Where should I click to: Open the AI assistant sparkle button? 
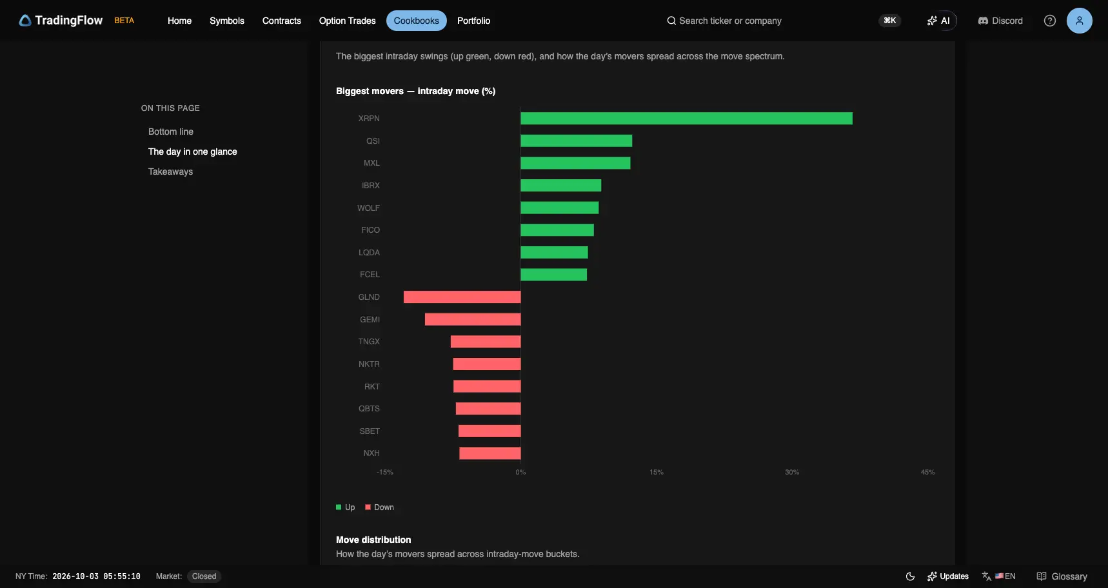click(x=938, y=21)
